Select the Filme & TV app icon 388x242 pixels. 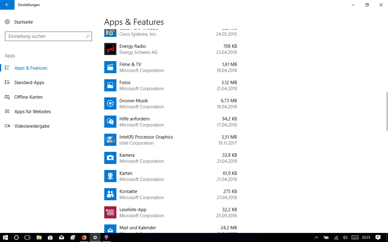coord(110,67)
